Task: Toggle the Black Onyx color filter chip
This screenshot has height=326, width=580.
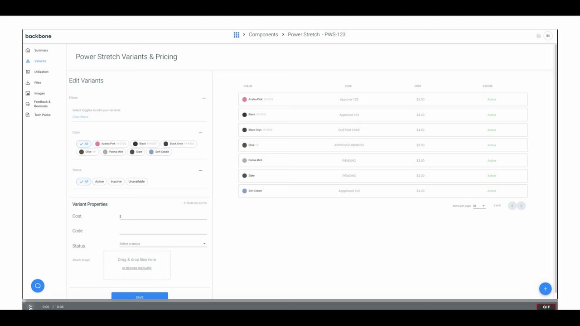Action: 179,144
